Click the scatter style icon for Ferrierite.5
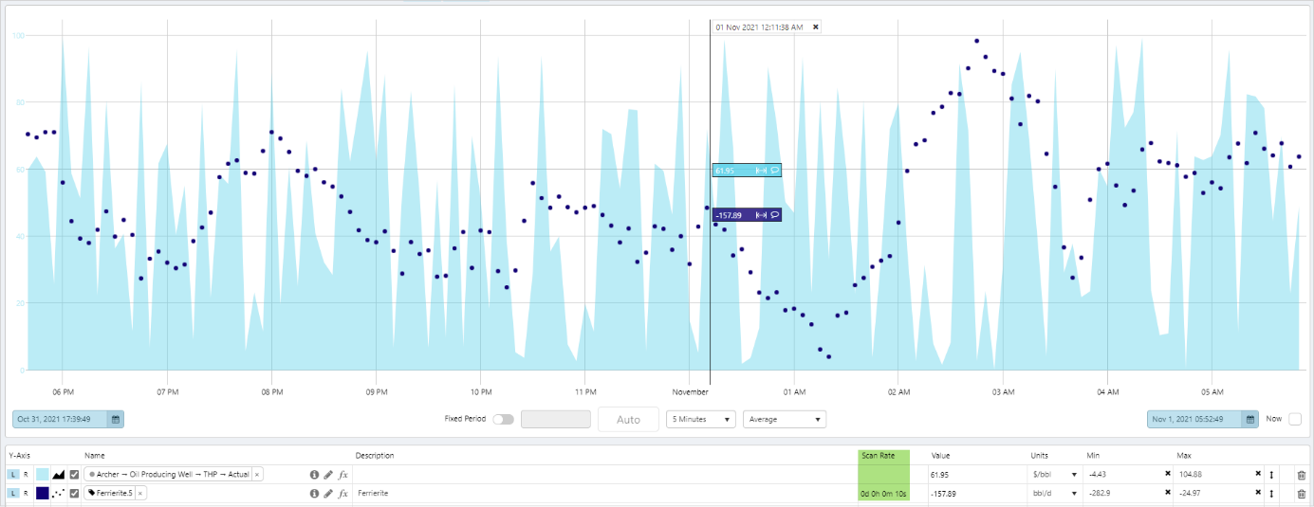The height and width of the screenshot is (507, 1314). pyautogui.click(x=58, y=493)
